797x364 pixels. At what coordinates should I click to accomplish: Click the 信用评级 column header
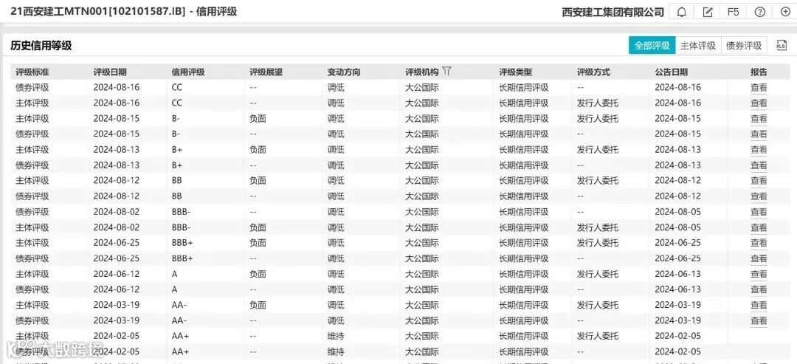tap(188, 72)
